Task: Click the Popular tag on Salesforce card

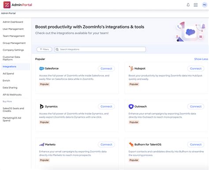Action: [x=45, y=84]
